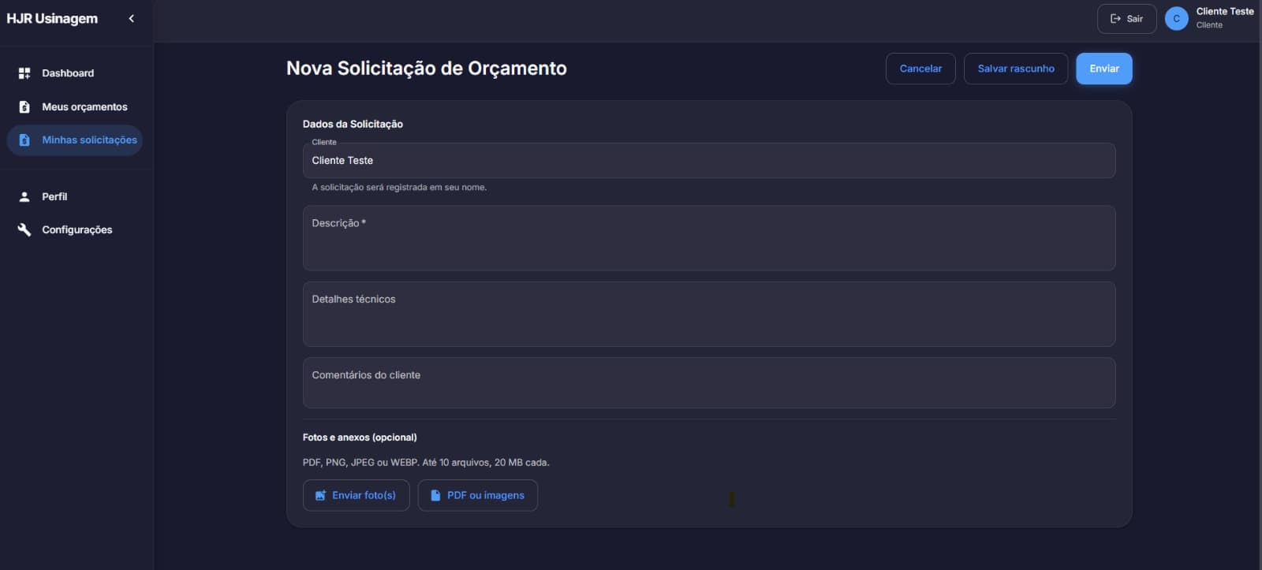Click Salvar rascunho to save draft
Viewport: 1262px width, 570px height.
pos(1016,69)
